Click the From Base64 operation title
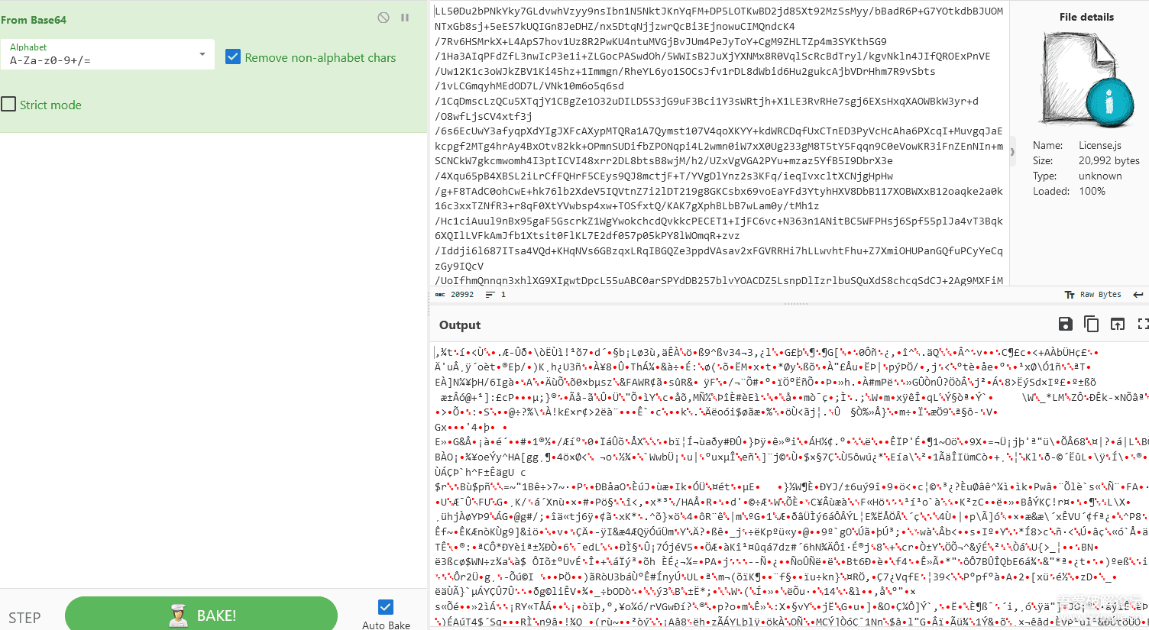The width and height of the screenshot is (1149, 630). click(x=34, y=20)
